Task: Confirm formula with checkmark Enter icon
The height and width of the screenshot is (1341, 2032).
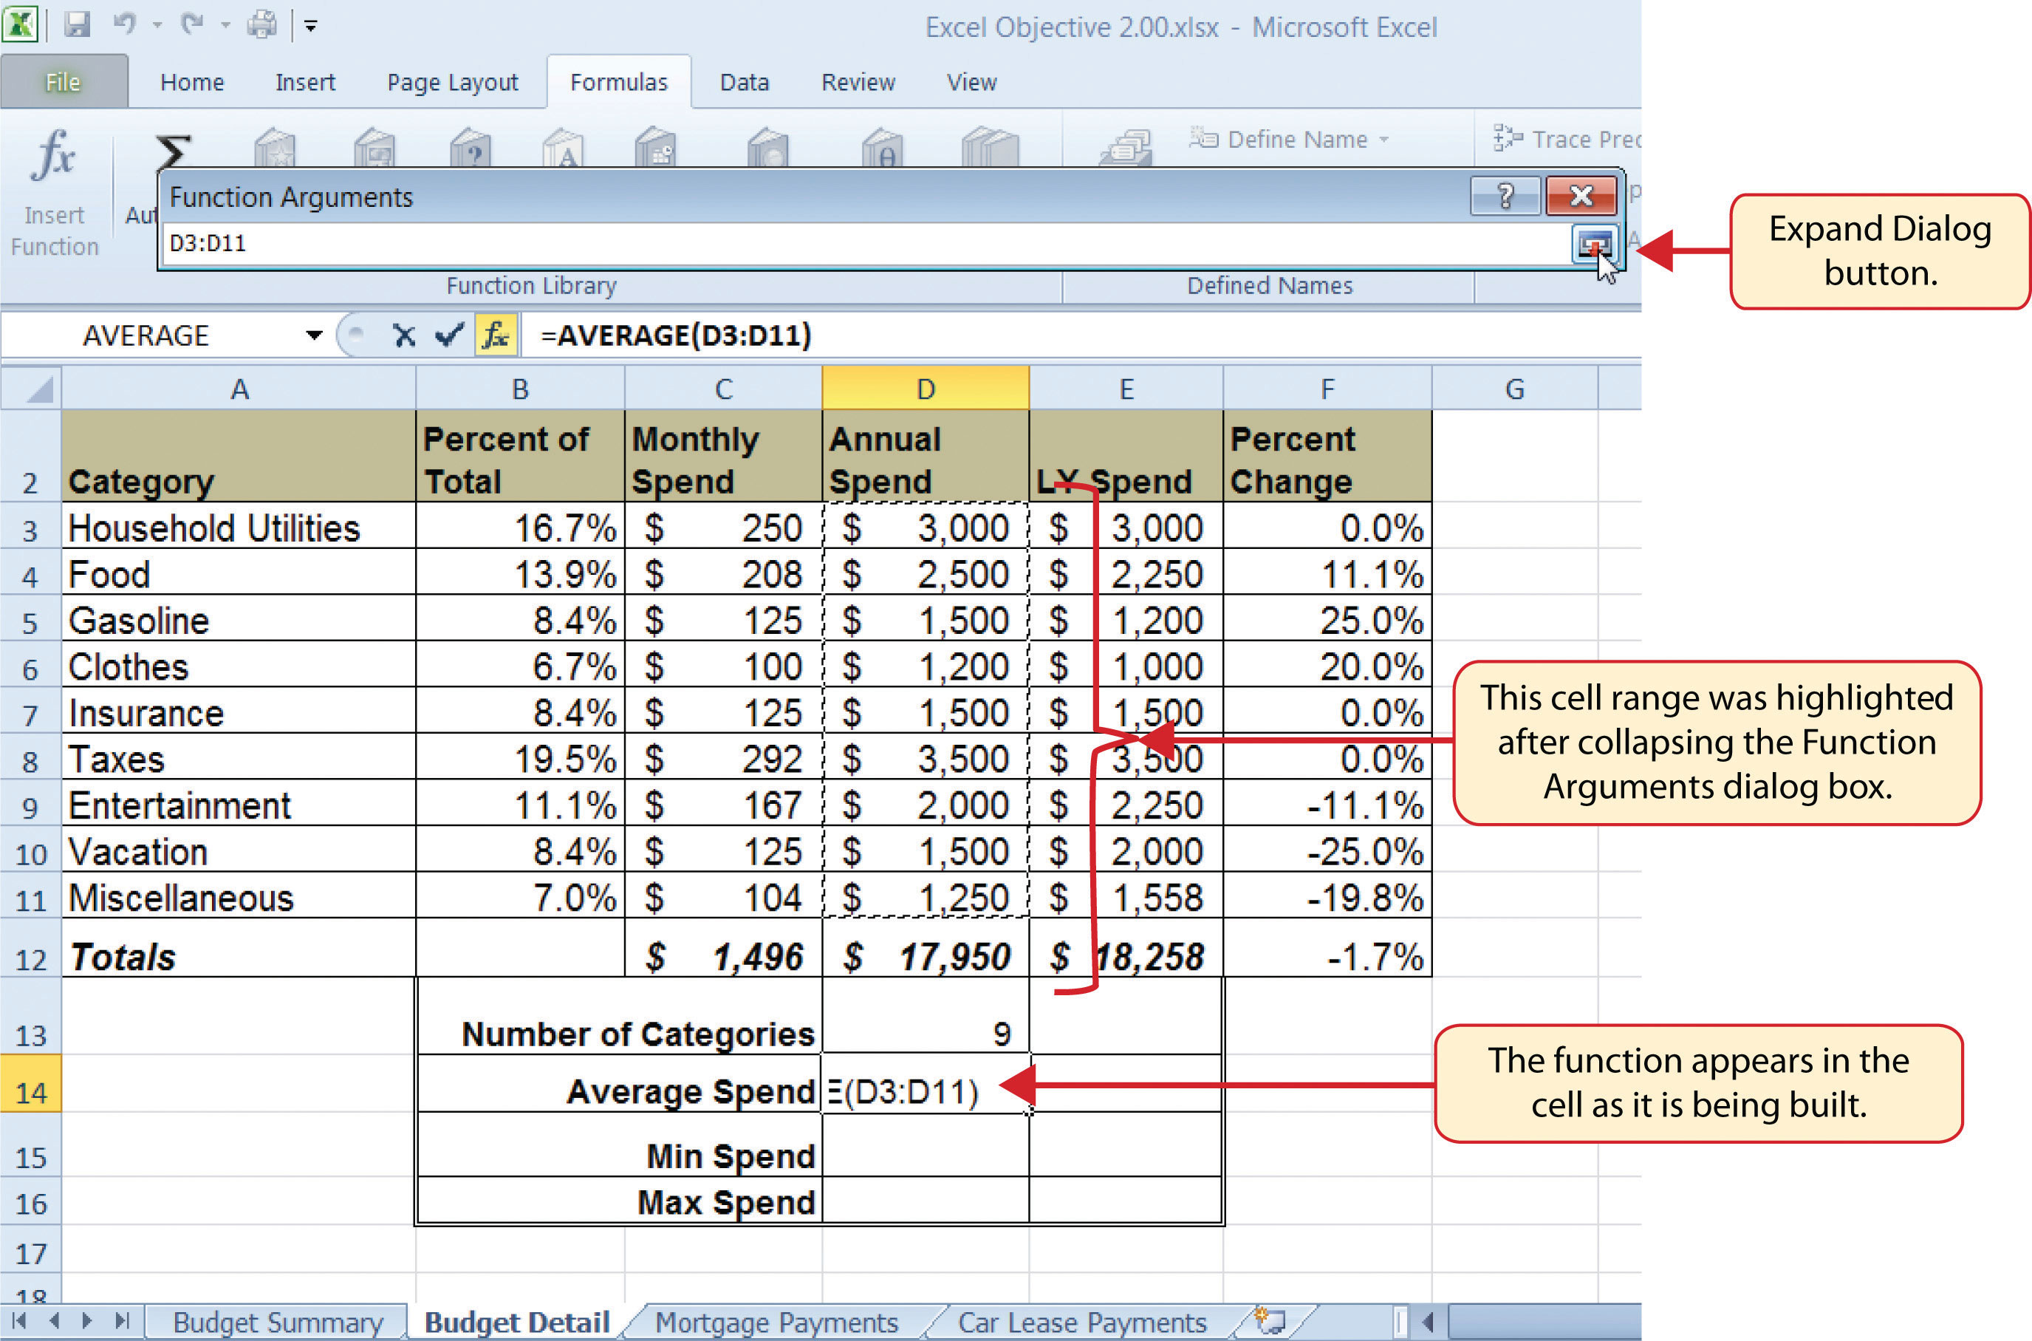Action: (448, 335)
